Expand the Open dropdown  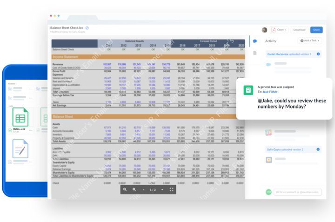point(280,30)
